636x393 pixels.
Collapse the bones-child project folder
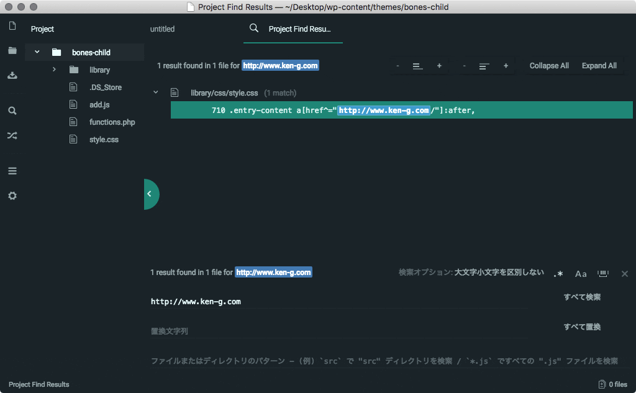[x=37, y=52]
